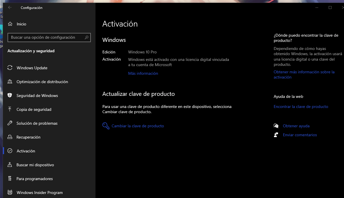This screenshot has width=344, height=198.
Task: Click the back arrow in Configuración
Action: (x=10, y=8)
